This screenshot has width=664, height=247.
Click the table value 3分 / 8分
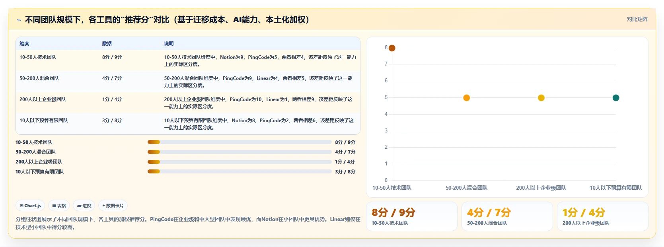112,121
